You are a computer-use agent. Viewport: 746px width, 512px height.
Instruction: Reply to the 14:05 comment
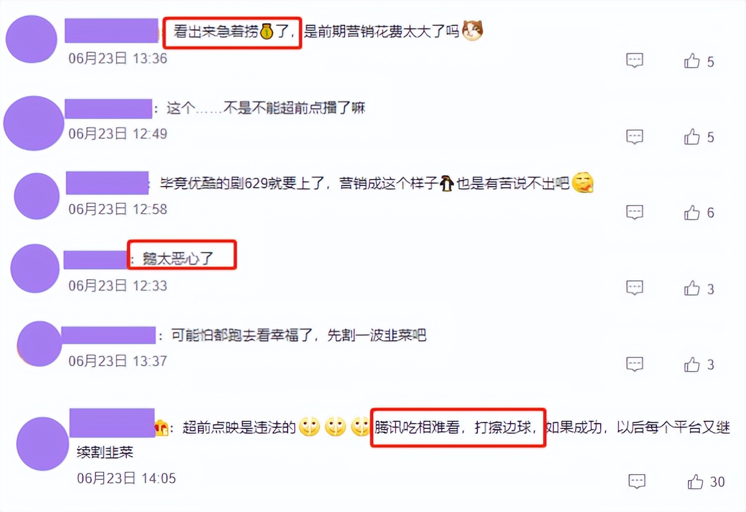(637, 482)
